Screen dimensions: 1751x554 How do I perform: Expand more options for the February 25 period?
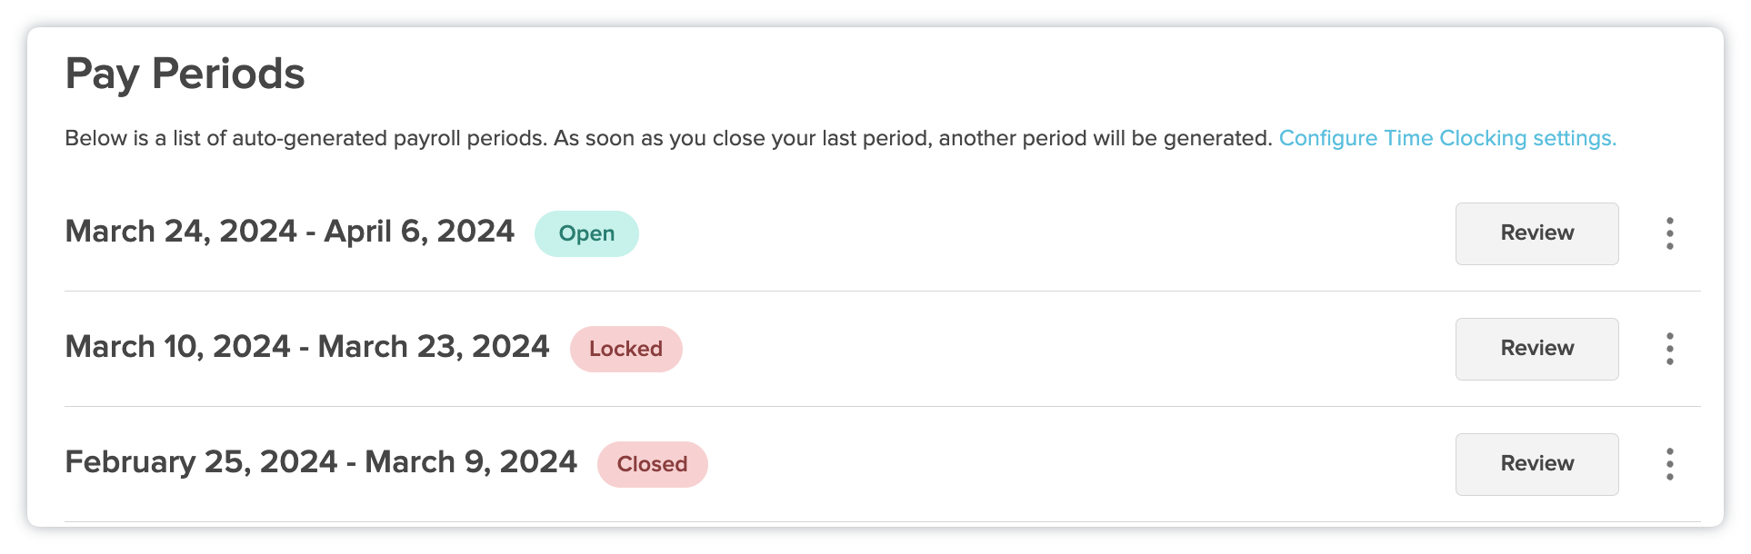[1671, 464]
